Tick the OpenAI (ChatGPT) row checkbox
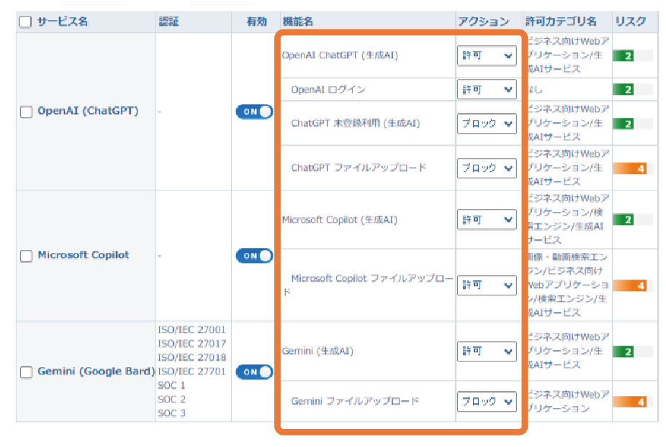Screen dimensions: 666x447 coord(27,111)
